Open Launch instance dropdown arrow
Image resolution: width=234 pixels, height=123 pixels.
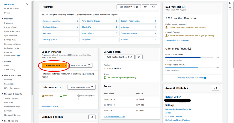click(65, 65)
